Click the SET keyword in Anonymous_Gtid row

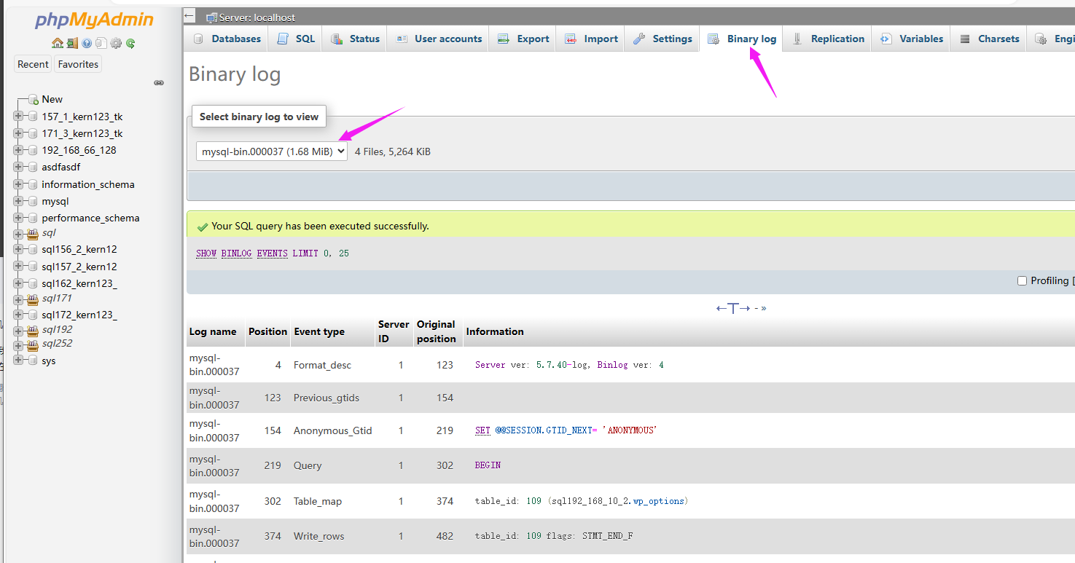point(482,430)
